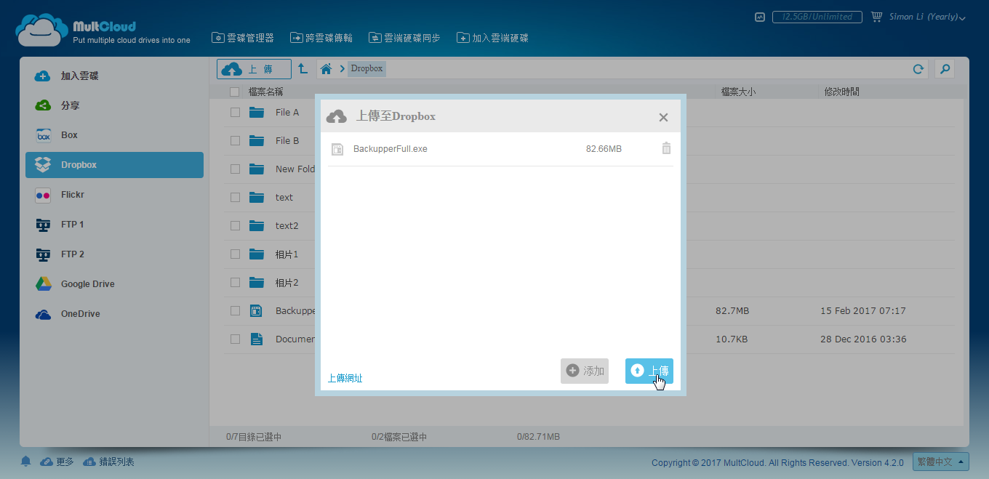Expand the 繁體中文 language dropdown
989x479 pixels.
tap(942, 462)
